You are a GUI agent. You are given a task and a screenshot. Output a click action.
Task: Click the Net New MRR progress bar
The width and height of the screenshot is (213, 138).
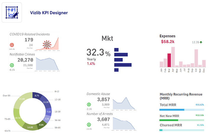tap(182, 120)
